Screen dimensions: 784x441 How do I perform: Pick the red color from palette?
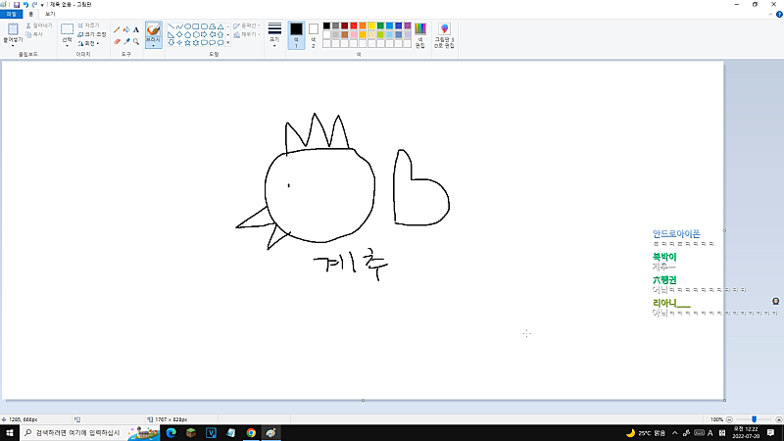tap(354, 25)
